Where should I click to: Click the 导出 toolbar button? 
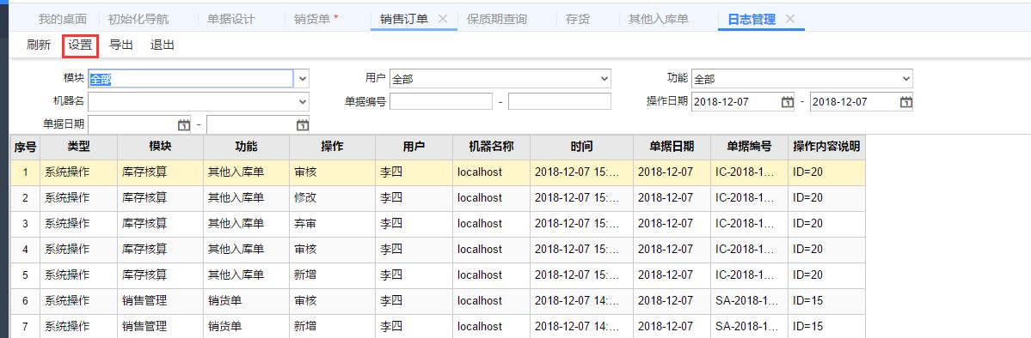pyautogui.click(x=121, y=45)
